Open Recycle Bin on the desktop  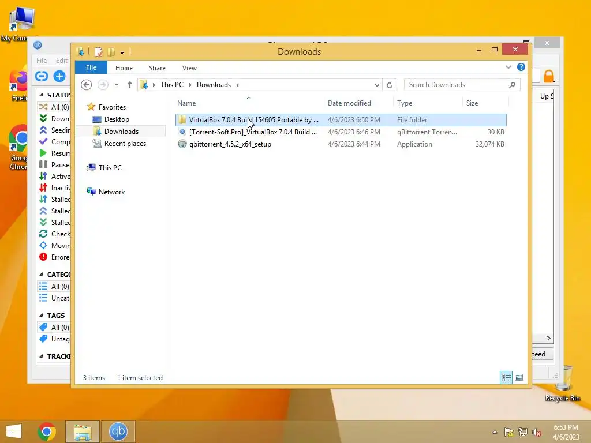pyautogui.click(x=563, y=383)
